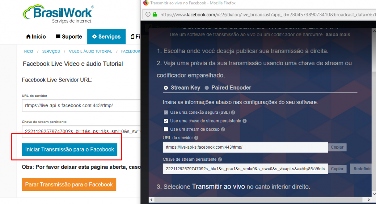Click the vertical scrollbar down arrow

pyautogui.click(x=374, y=194)
